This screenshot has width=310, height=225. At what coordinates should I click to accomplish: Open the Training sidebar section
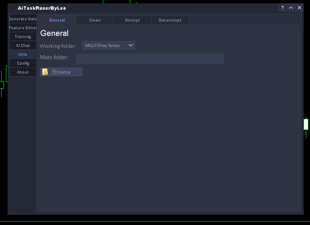(x=23, y=37)
